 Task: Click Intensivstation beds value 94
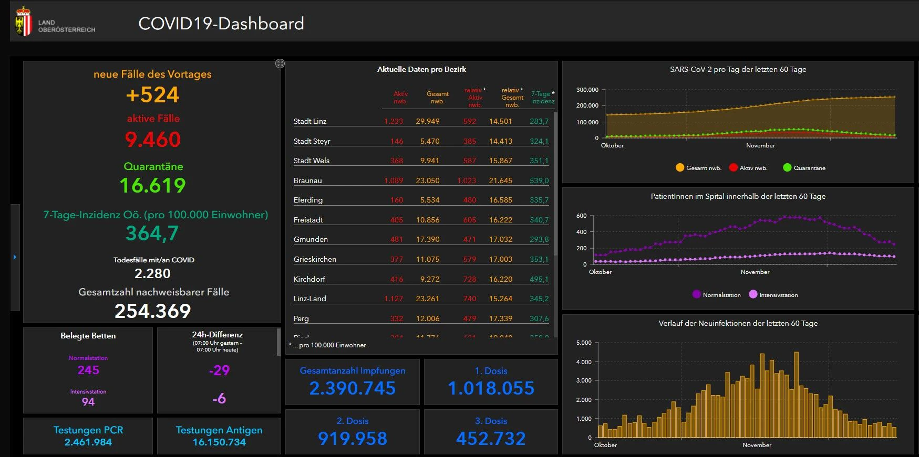(x=88, y=402)
